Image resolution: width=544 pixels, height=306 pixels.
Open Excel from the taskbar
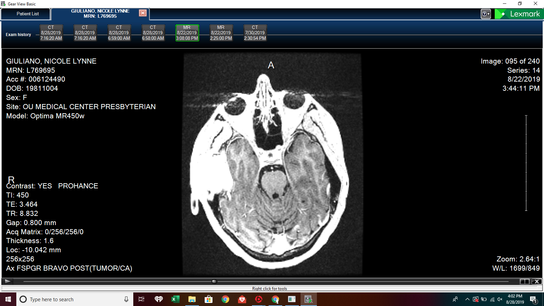[x=175, y=299]
